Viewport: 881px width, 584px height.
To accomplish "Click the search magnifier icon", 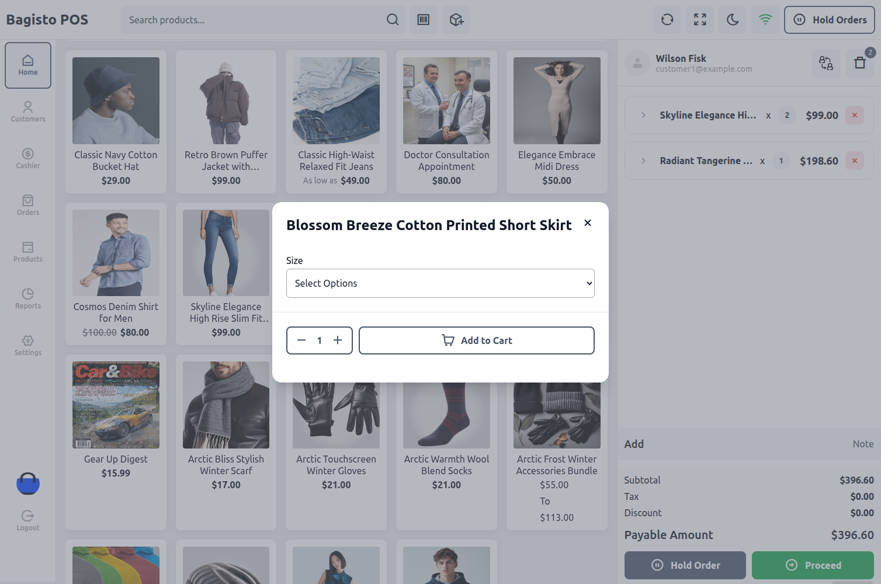I will pyautogui.click(x=393, y=20).
